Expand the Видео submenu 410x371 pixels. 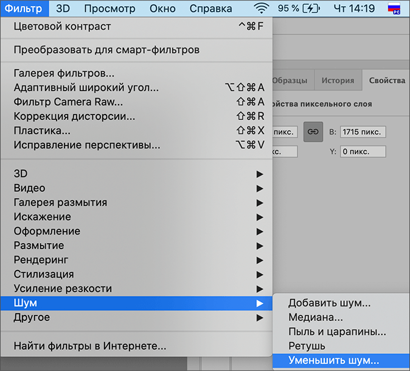pos(136,188)
